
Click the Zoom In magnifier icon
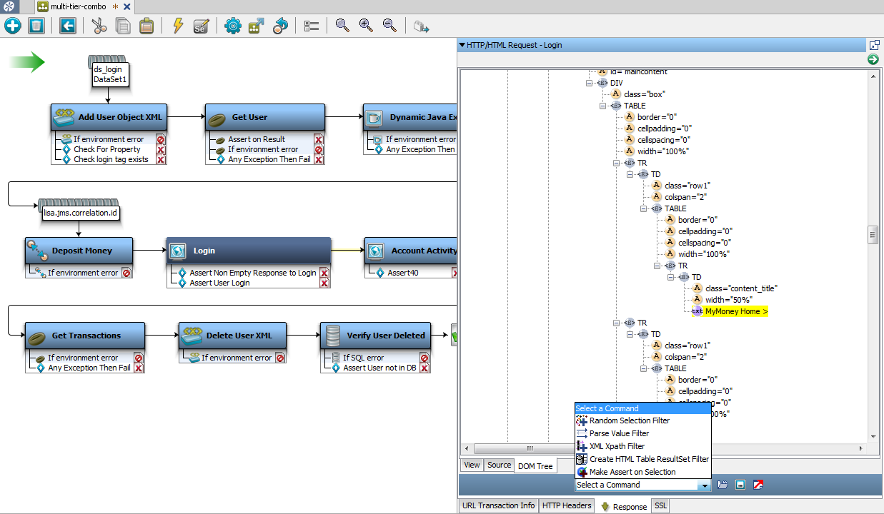[366, 25]
